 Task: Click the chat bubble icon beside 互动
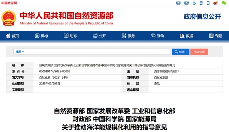153,36
